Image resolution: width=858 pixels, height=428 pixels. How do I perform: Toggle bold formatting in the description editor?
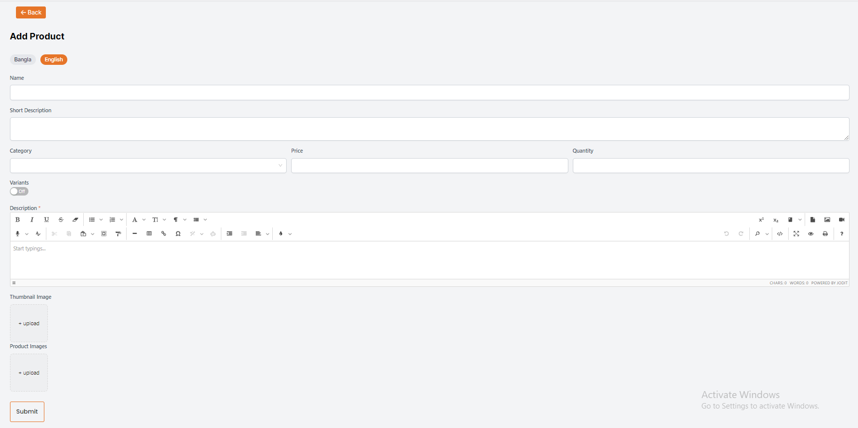click(x=17, y=219)
